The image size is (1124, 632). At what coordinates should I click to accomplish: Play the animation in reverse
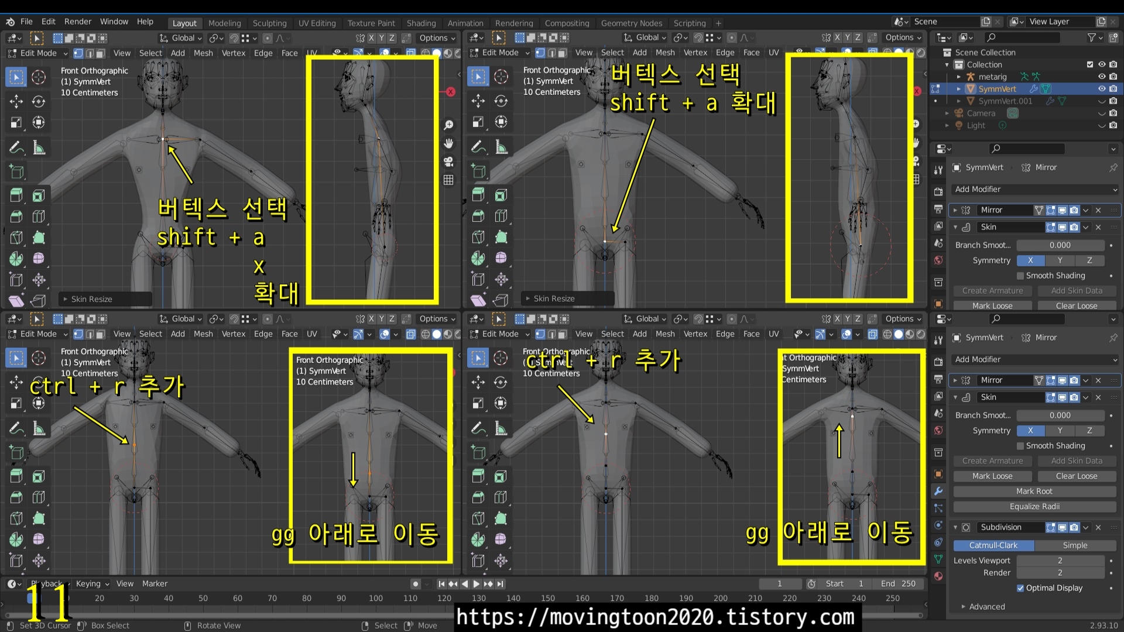(465, 584)
